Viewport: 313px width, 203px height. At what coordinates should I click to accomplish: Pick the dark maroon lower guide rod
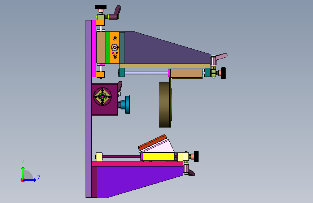click(x=121, y=157)
